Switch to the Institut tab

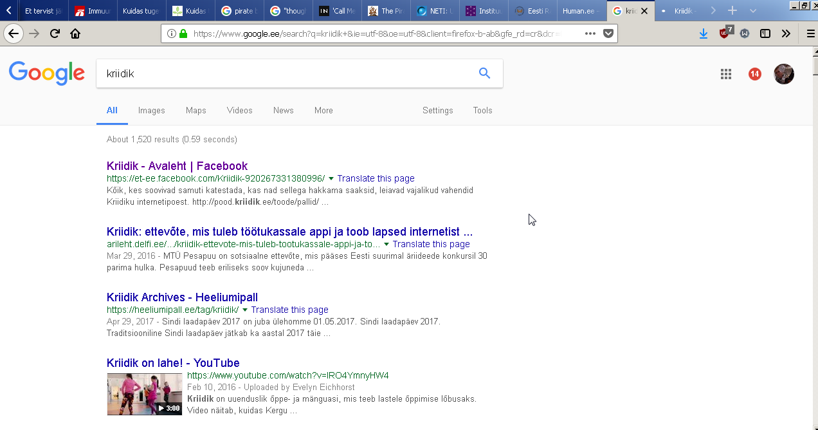click(483, 11)
